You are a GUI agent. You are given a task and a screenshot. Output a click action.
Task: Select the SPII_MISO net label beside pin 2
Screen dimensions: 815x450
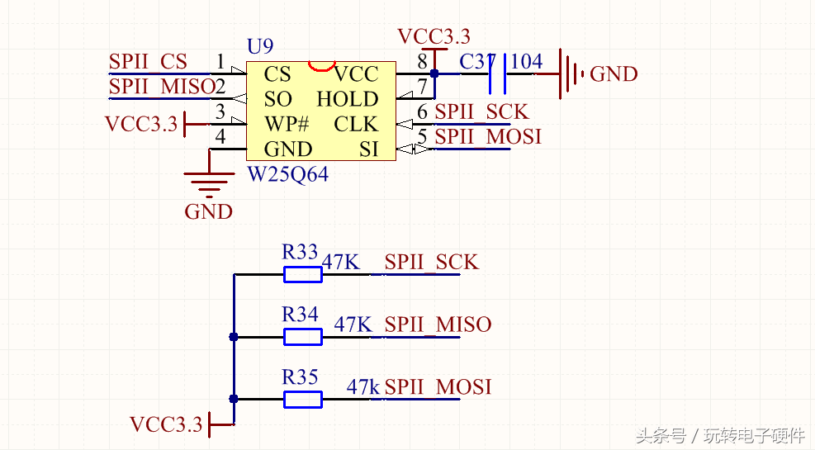(162, 86)
